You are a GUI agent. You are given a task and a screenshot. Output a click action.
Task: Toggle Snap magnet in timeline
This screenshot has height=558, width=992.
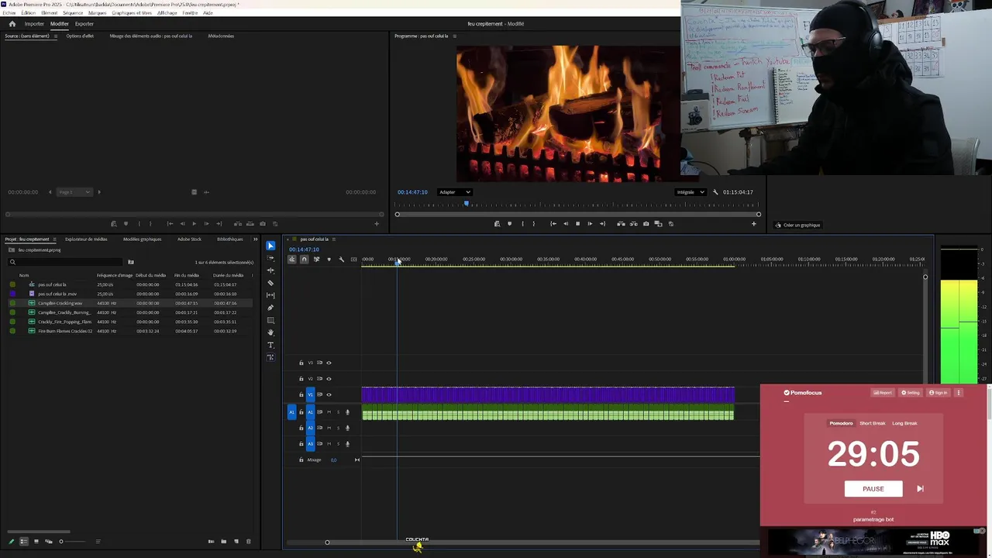(x=304, y=260)
